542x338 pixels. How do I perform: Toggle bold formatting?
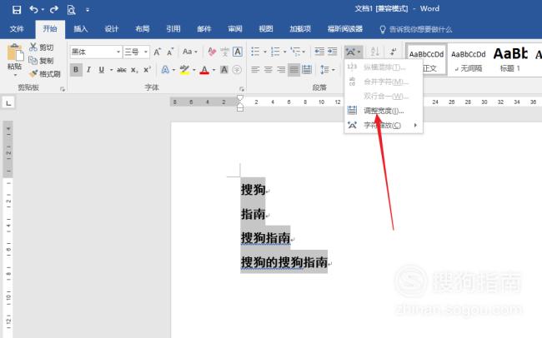[x=76, y=70]
